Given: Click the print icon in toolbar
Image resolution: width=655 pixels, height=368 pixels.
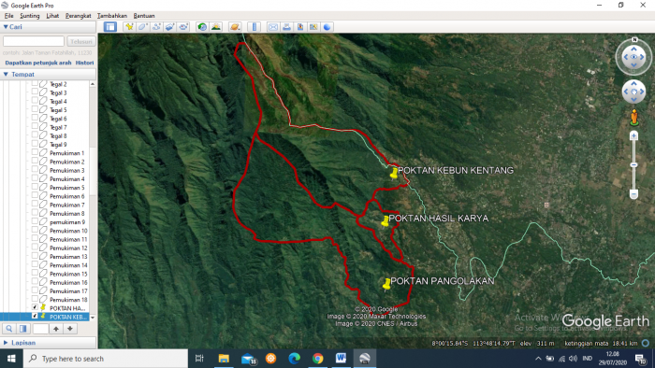Looking at the screenshot, I should 286,27.
